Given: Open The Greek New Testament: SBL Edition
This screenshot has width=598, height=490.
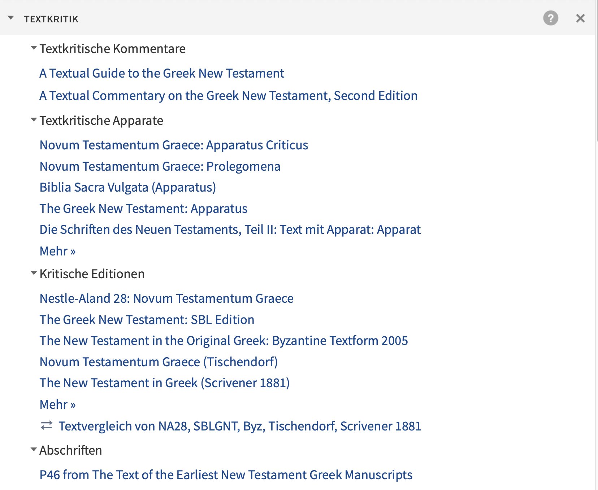Looking at the screenshot, I should tap(147, 320).
